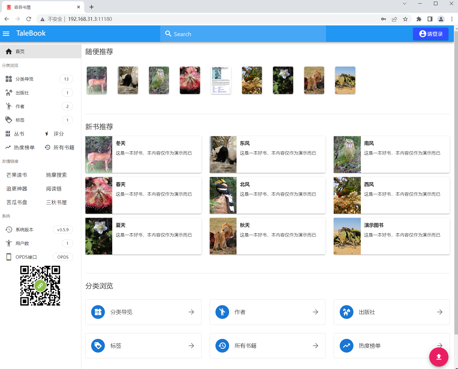The image size is (458, 369).
Task: Click the 出版社 publisher sidebar icon
Action: click(9, 93)
